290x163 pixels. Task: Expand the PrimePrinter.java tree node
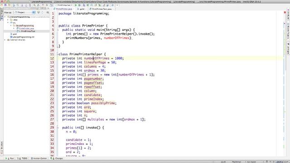(x=14, y=28)
